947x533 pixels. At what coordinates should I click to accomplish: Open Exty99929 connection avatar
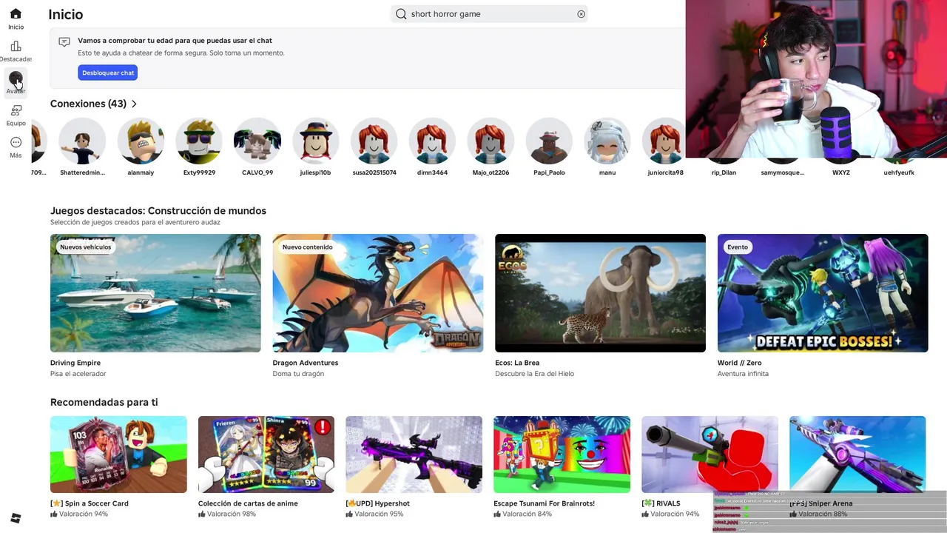199,141
